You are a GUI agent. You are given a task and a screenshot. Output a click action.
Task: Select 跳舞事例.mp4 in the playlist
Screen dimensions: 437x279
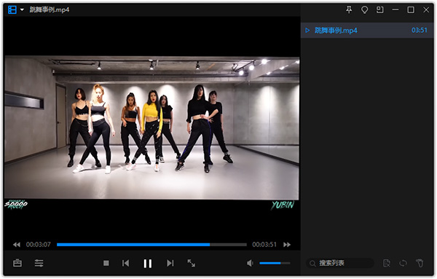click(x=367, y=30)
